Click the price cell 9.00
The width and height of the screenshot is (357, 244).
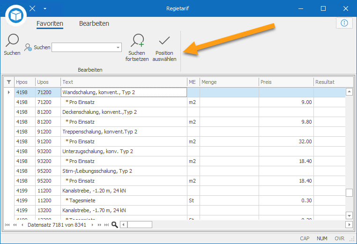286,102
